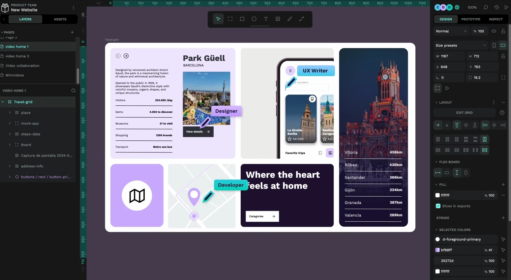Select the Ellipse tool
Viewport: 511px width, 280px height.
pos(254,19)
